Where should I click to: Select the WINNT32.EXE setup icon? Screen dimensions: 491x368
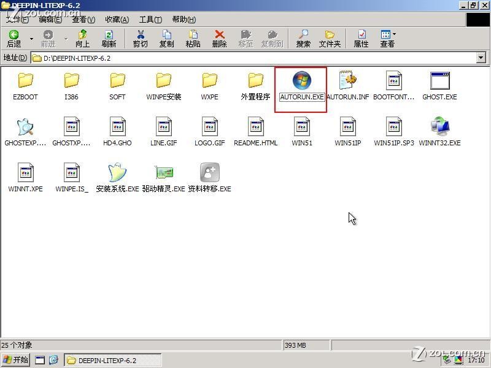(439, 127)
